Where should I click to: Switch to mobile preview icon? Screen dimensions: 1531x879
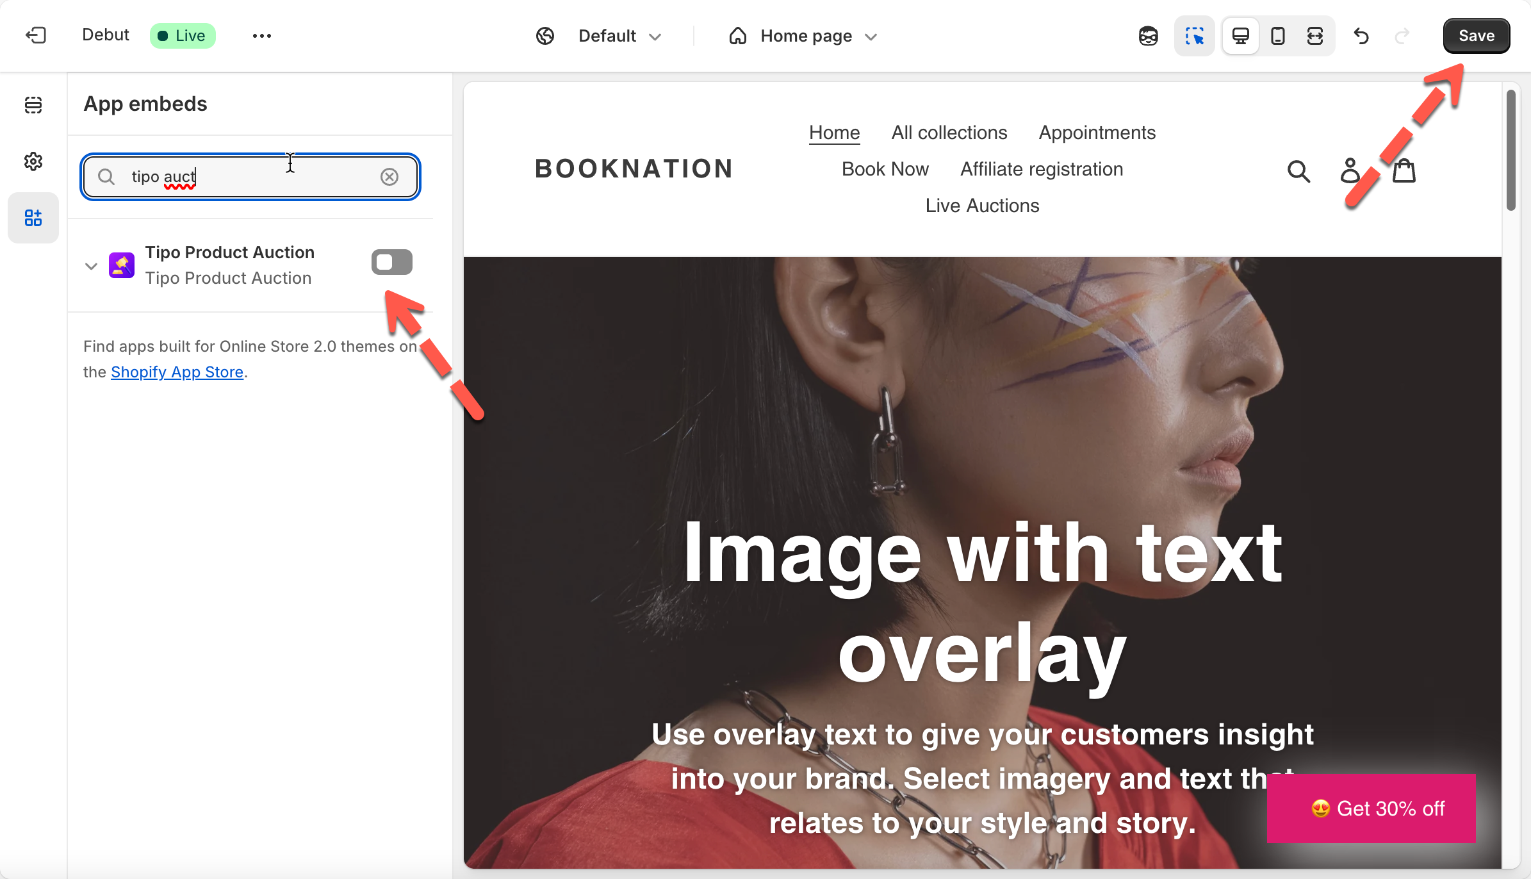pyautogui.click(x=1277, y=36)
